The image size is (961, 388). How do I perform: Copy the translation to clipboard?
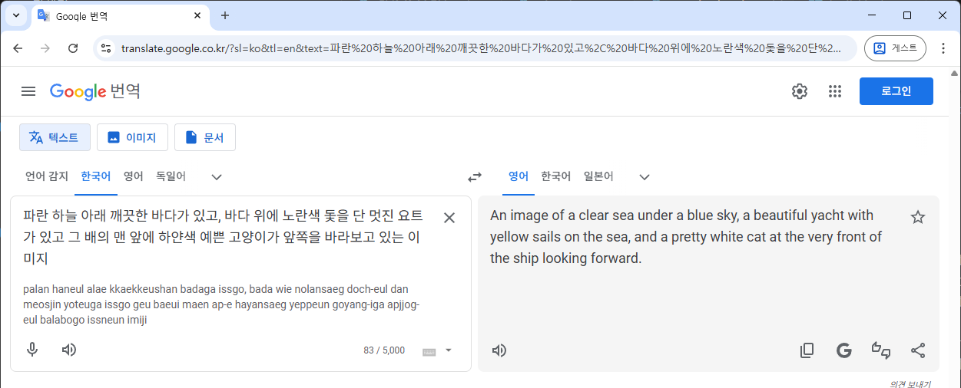[807, 350]
